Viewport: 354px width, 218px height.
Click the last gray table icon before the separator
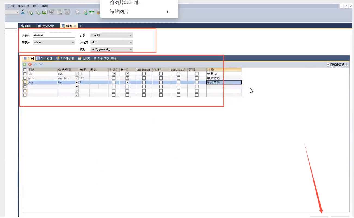pos(67,12)
